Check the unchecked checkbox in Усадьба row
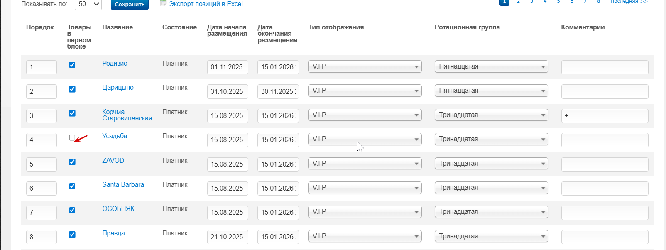666x250 pixels. tap(72, 137)
